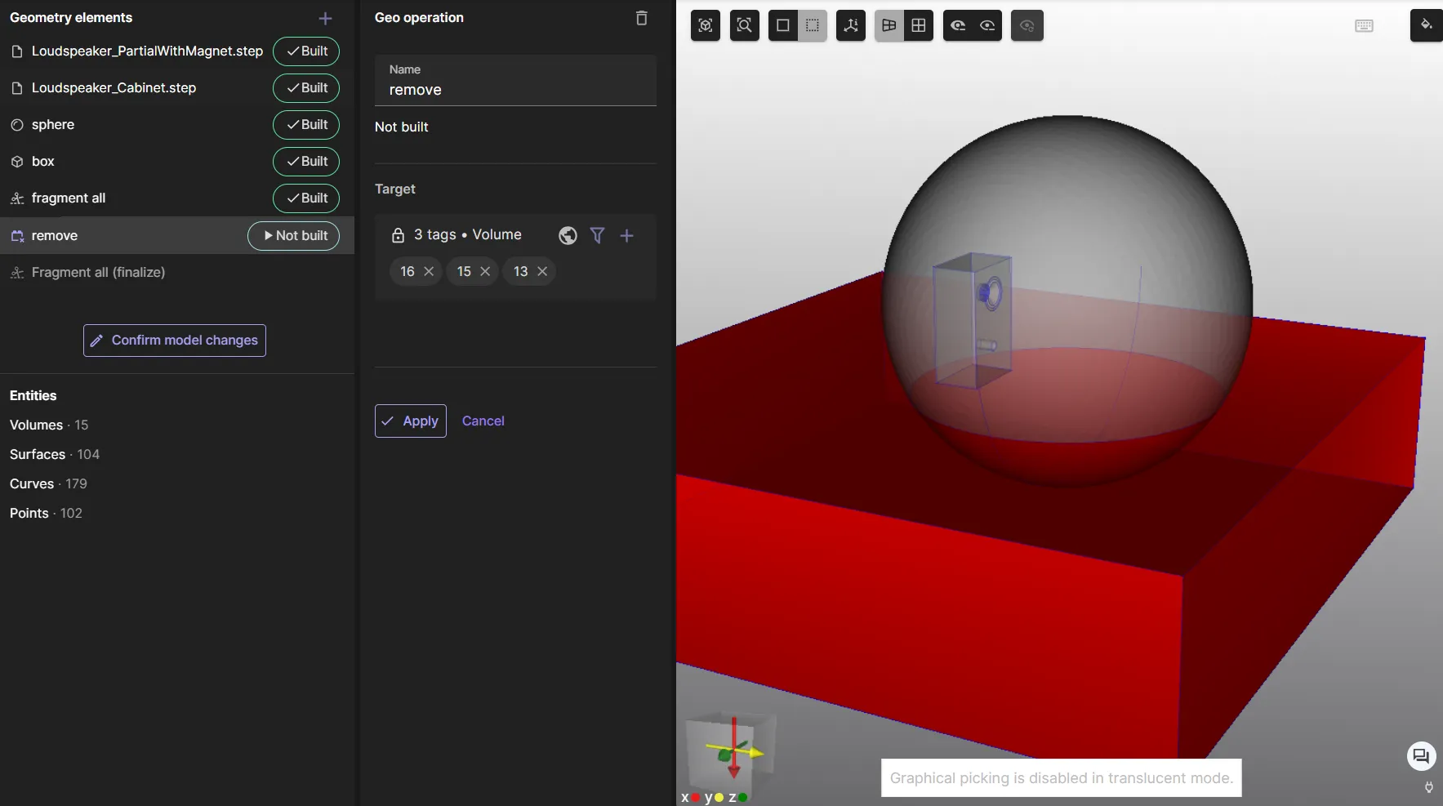Viewport: 1443px width, 806px height.
Task: Click the sphere element's circle icon
Action: pyautogui.click(x=16, y=125)
